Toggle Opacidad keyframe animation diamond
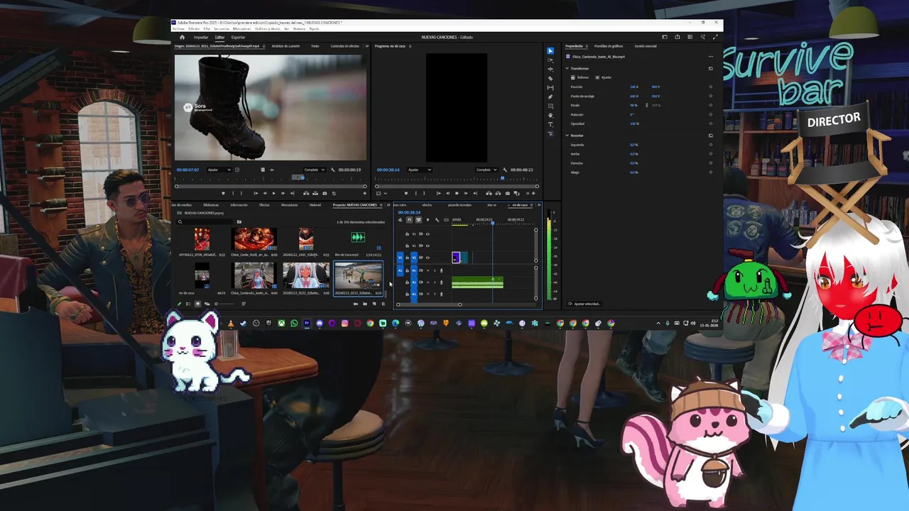The image size is (909, 511). click(711, 123)
